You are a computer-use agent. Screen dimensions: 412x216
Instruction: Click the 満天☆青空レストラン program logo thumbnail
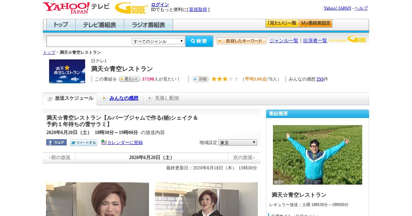67,71
